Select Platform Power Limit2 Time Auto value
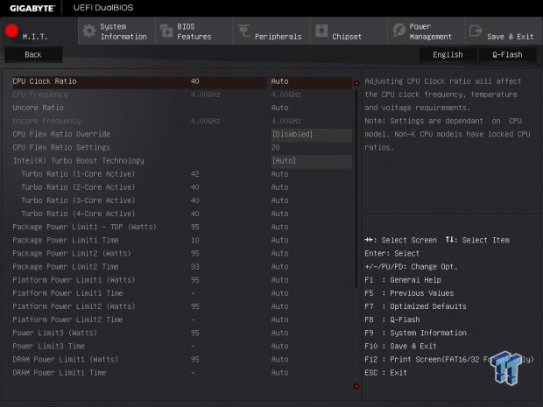 (x=279, y=319)
